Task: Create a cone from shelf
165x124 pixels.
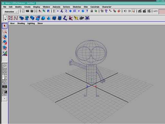Action: click(x=49, y=18)
